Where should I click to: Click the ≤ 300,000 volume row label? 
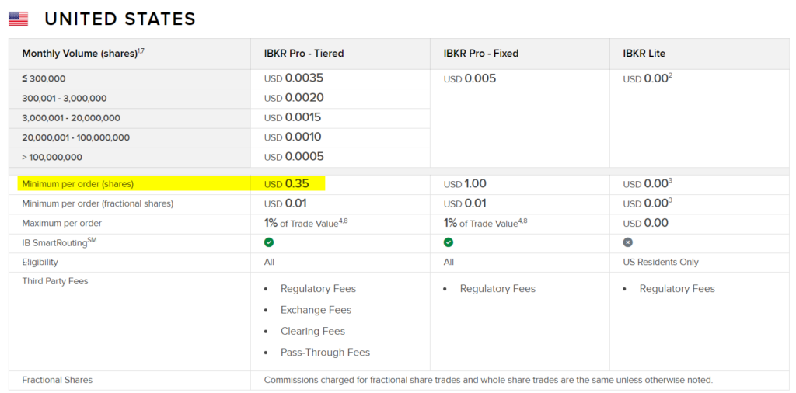[44, 78]
